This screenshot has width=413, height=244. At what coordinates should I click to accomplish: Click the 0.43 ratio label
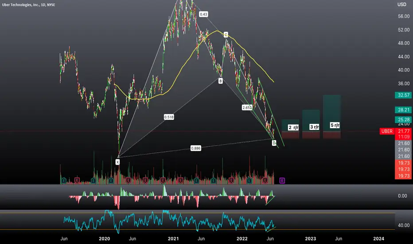coord(203,14)
